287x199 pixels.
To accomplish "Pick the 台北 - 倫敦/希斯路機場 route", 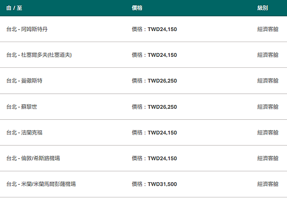I will pos(33,158).
